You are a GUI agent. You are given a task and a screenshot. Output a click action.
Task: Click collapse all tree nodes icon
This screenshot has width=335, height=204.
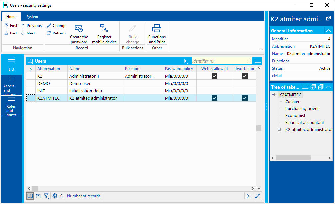(x=321, y=87)
